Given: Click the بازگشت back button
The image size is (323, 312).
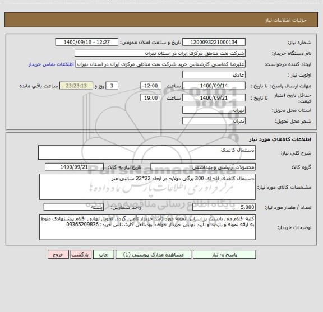Looking at the screenshot, I should coord(81,254).
